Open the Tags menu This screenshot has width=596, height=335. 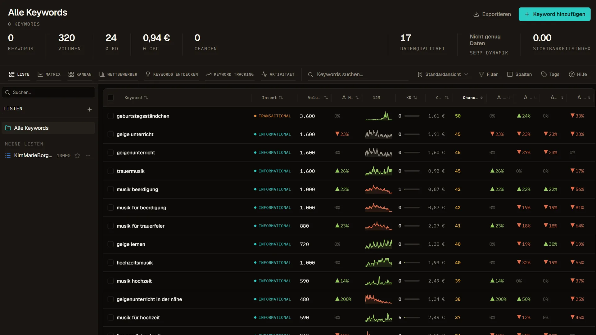(550, 74)
